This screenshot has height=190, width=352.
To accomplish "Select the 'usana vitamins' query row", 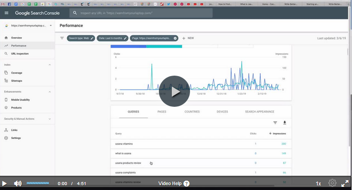I will [x=201, y=144].
